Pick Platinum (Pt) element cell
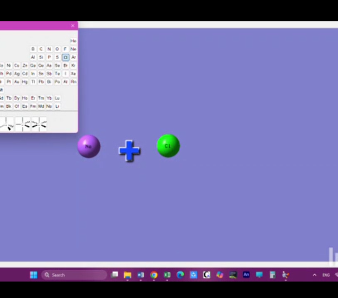 (x=8, y=82)
